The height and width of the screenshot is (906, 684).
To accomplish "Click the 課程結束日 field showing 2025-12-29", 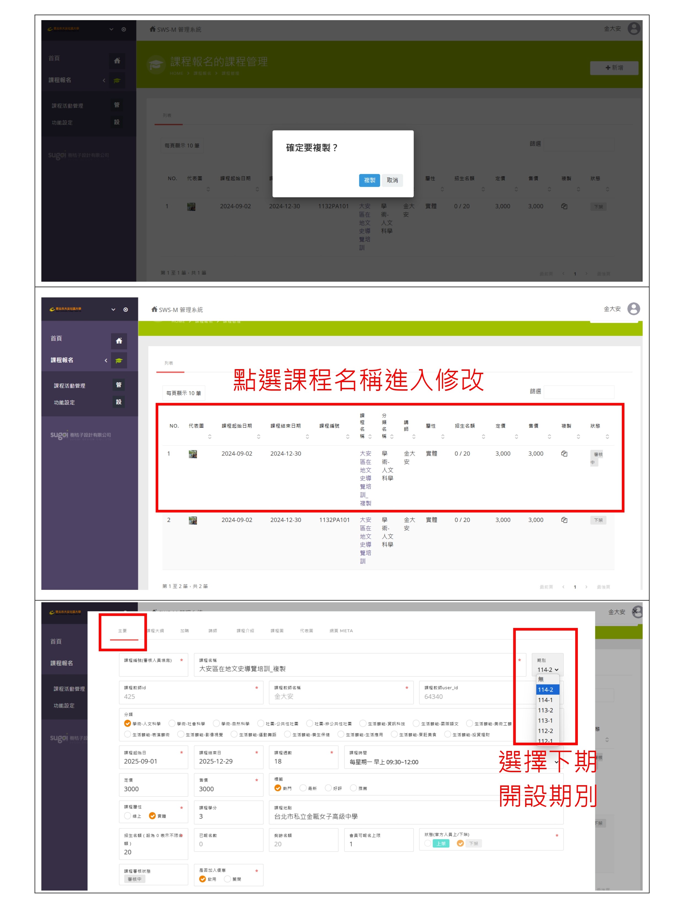I will pos(228,757).
